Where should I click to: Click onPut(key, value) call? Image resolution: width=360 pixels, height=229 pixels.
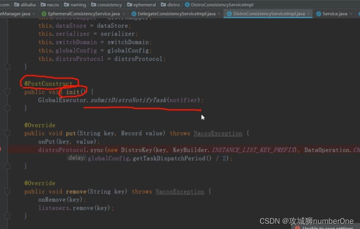pos(69,142)
